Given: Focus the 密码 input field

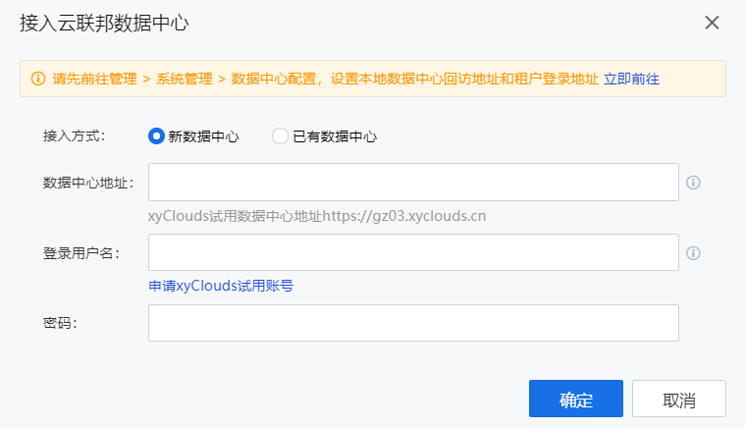Looking at the screenshot, I should [413, 323].
